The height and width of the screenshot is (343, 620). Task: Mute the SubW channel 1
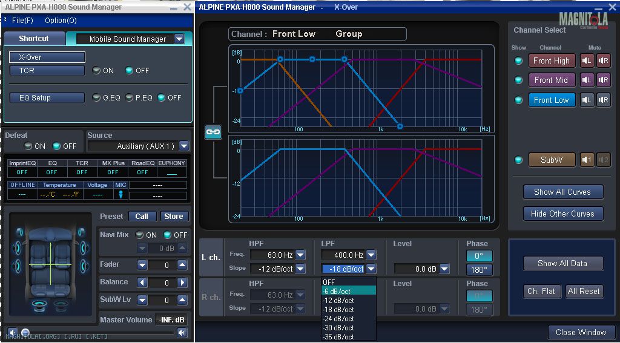point(587,160)
